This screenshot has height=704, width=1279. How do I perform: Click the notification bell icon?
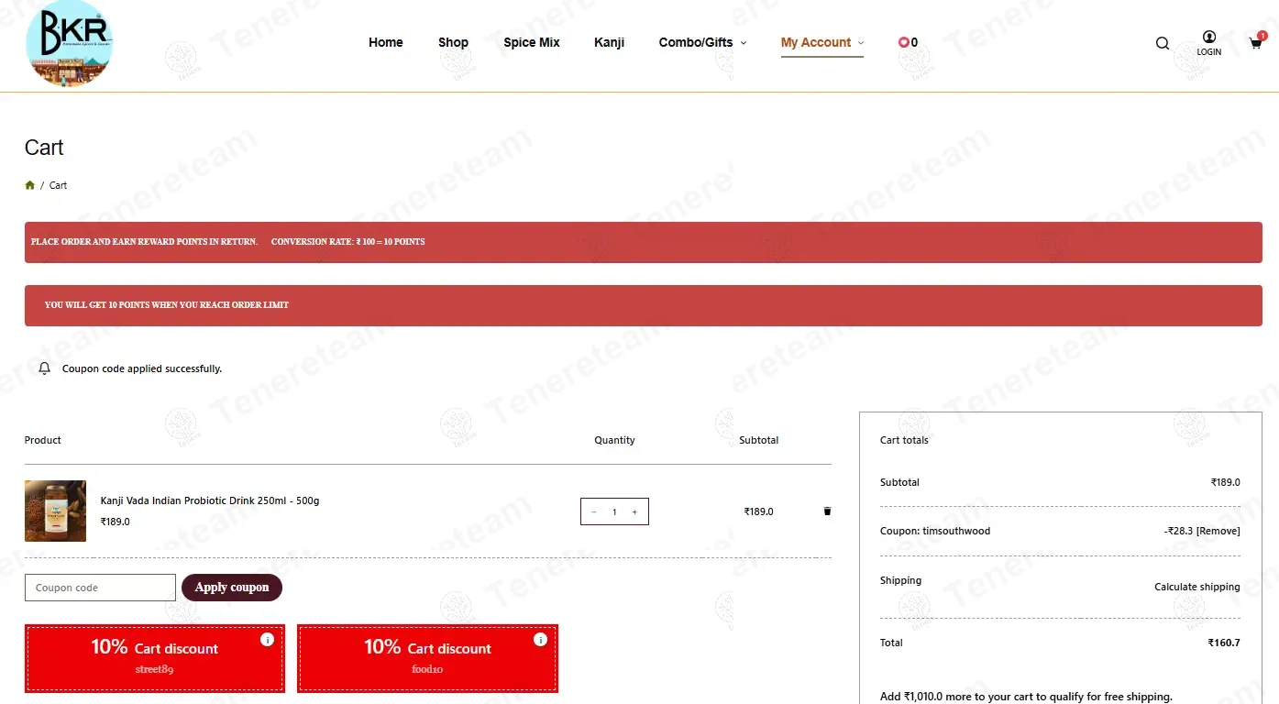[x=44, y=368]
